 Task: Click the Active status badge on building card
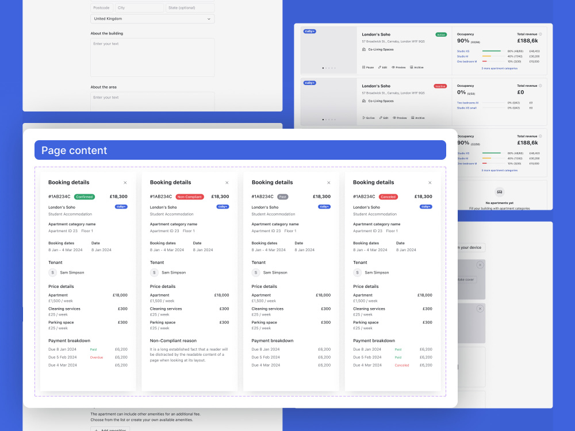441,35
